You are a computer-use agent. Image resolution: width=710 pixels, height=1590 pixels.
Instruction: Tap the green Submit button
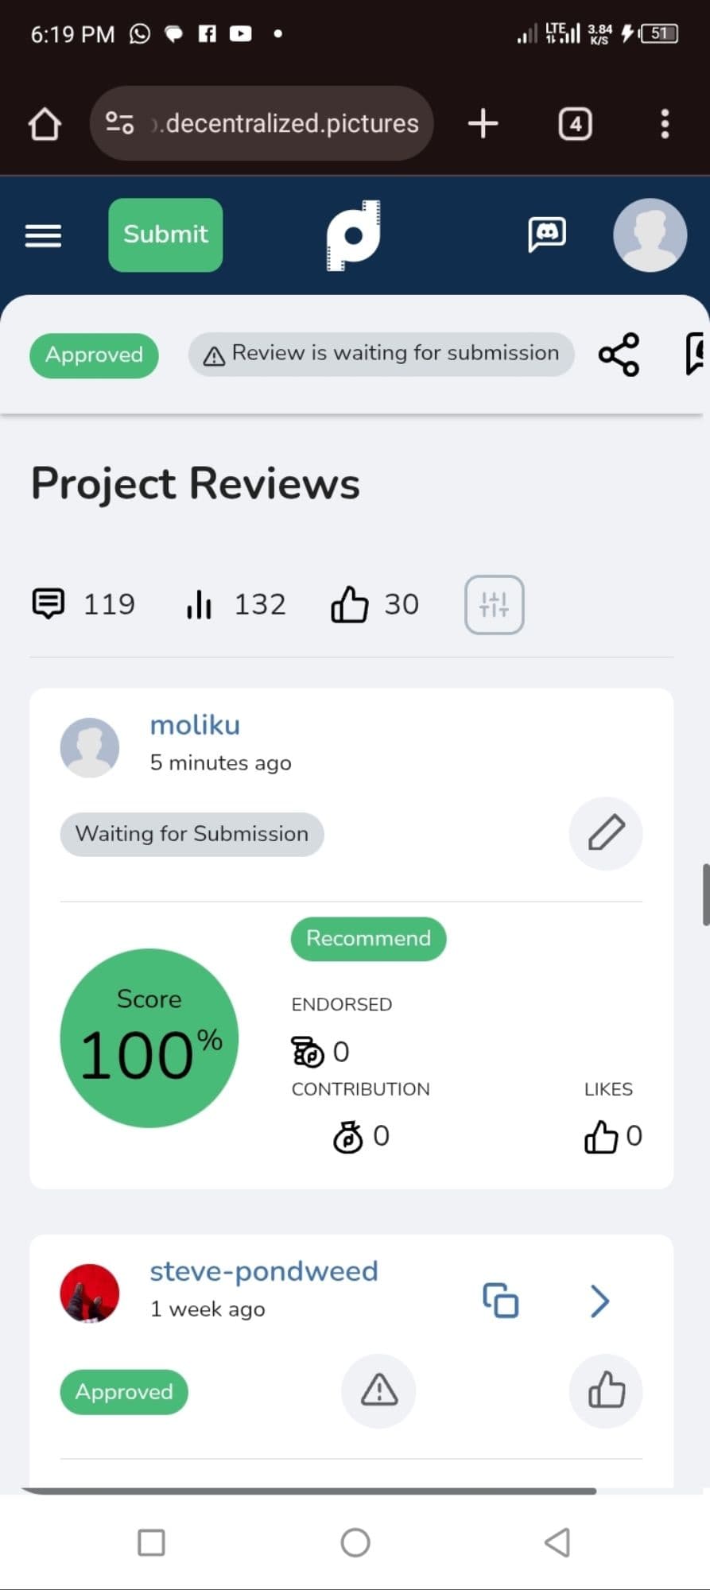click(x=165, y=235)
